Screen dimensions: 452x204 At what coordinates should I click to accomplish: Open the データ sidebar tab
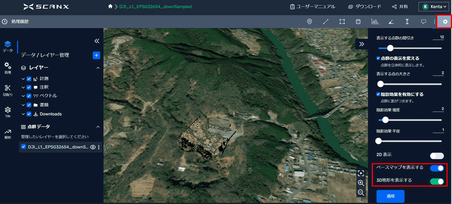click(8, 47)
